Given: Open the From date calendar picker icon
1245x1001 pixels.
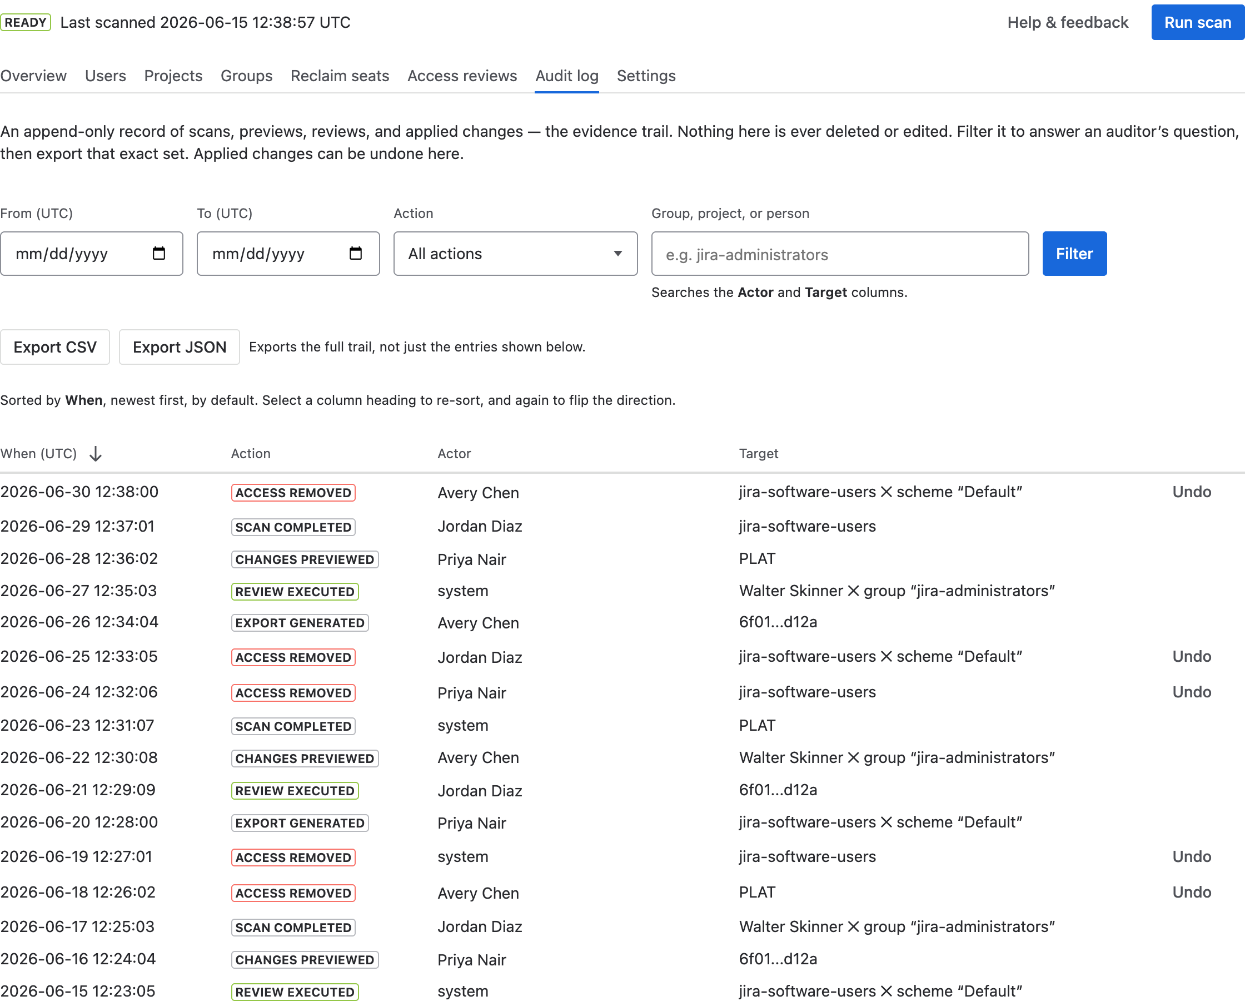Looking at the screenshot, I should click(159, 253).
